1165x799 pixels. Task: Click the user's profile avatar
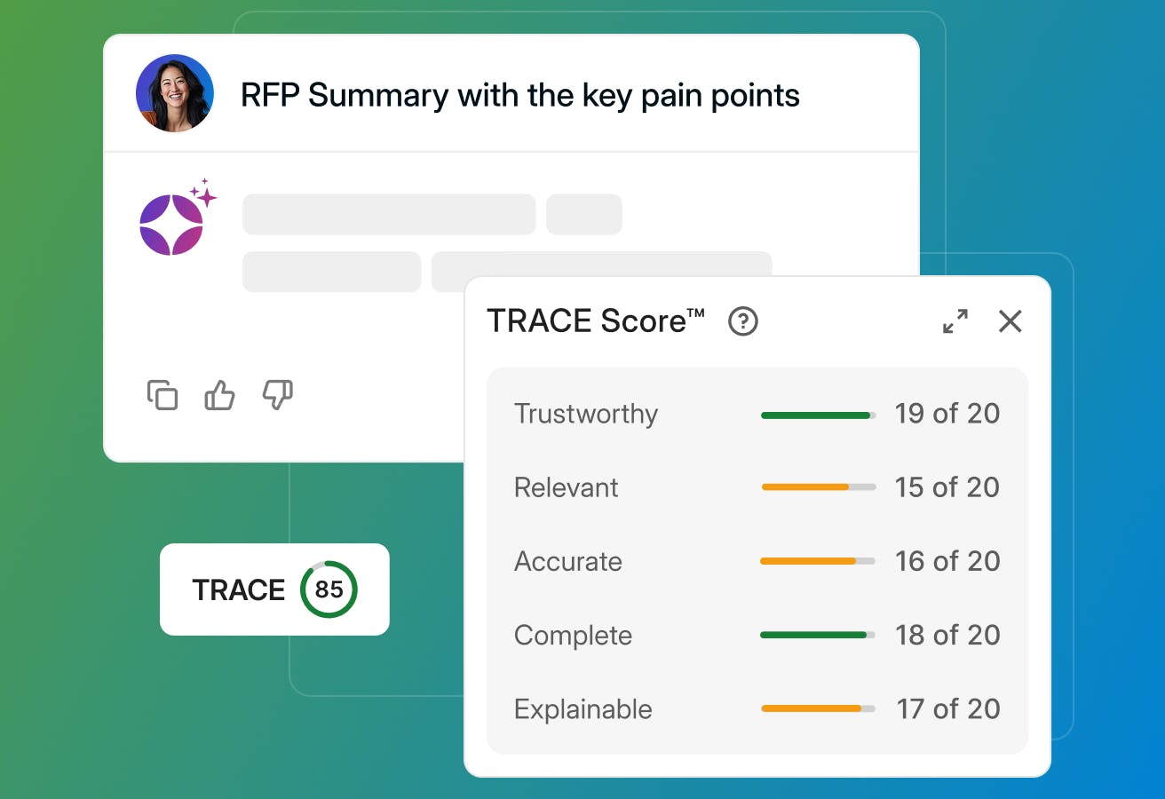[x=174, y=92]
